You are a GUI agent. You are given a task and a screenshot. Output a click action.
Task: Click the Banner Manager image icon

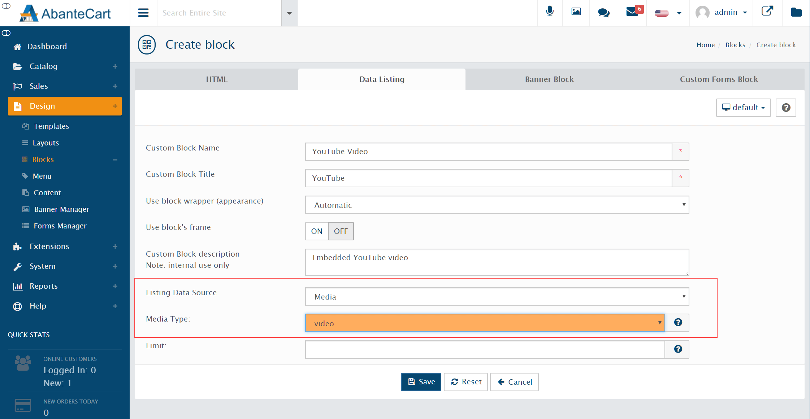(x=26, y=209)
